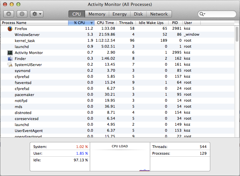This screenshot has height=176, width=240.
Task: Click the search magnifier icon
Action: (x=202, y=14)
